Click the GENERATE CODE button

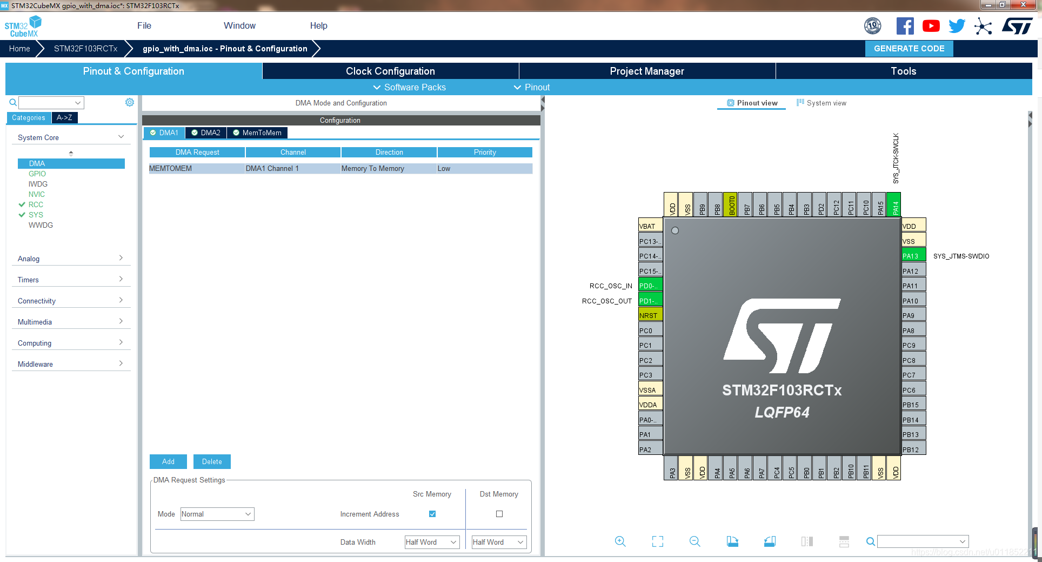point(909,48)
